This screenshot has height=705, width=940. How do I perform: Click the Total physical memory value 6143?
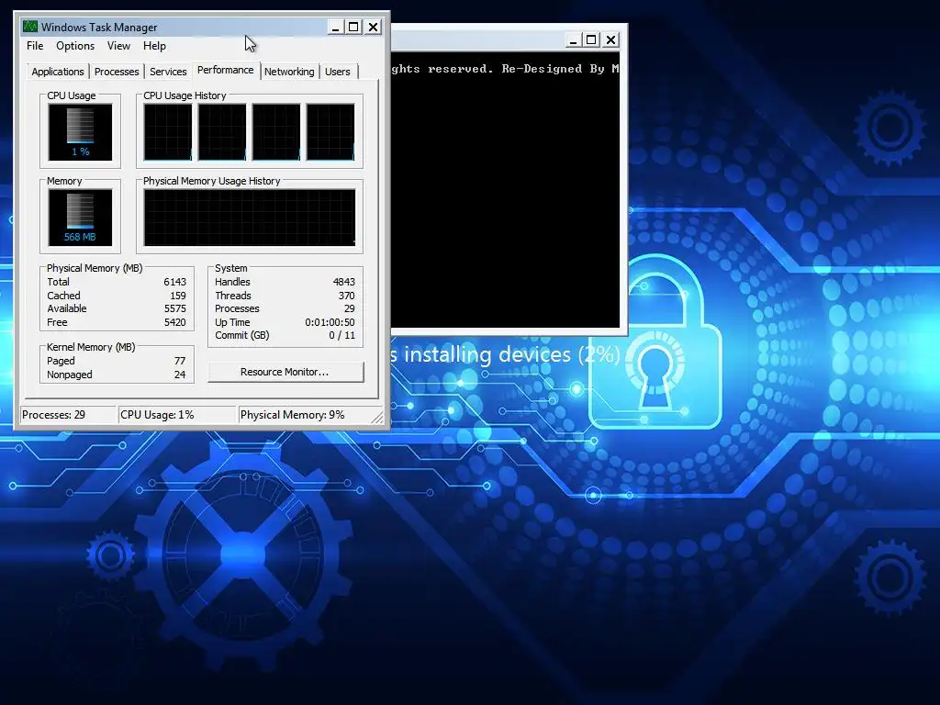pos(174,282)
